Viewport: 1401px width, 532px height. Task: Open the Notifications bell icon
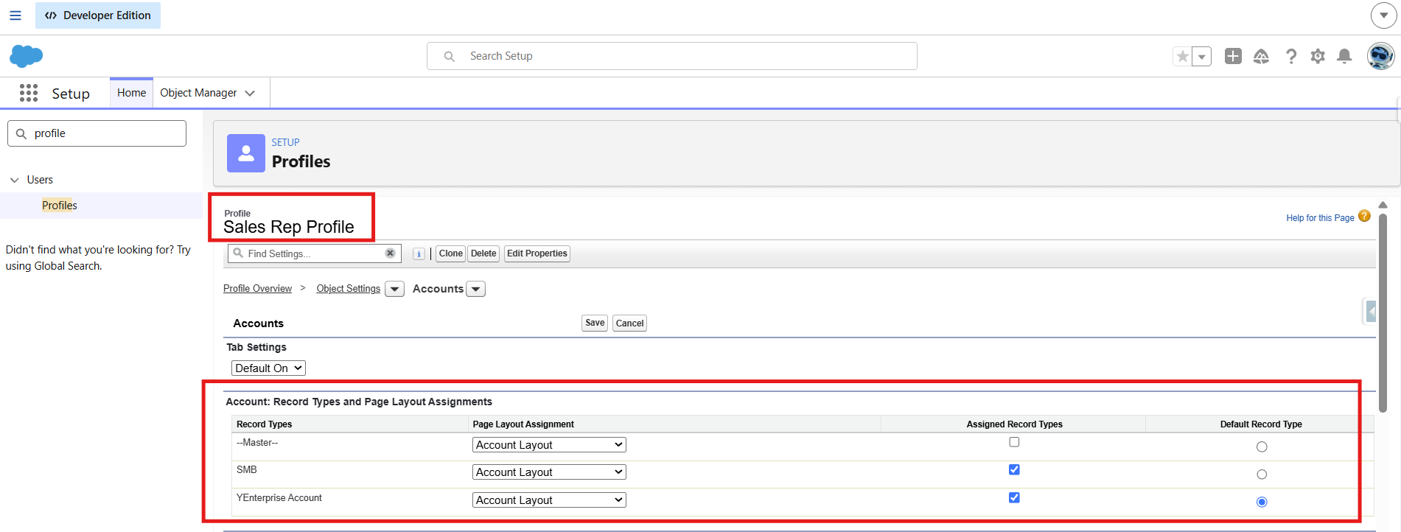click(1344, 56)
